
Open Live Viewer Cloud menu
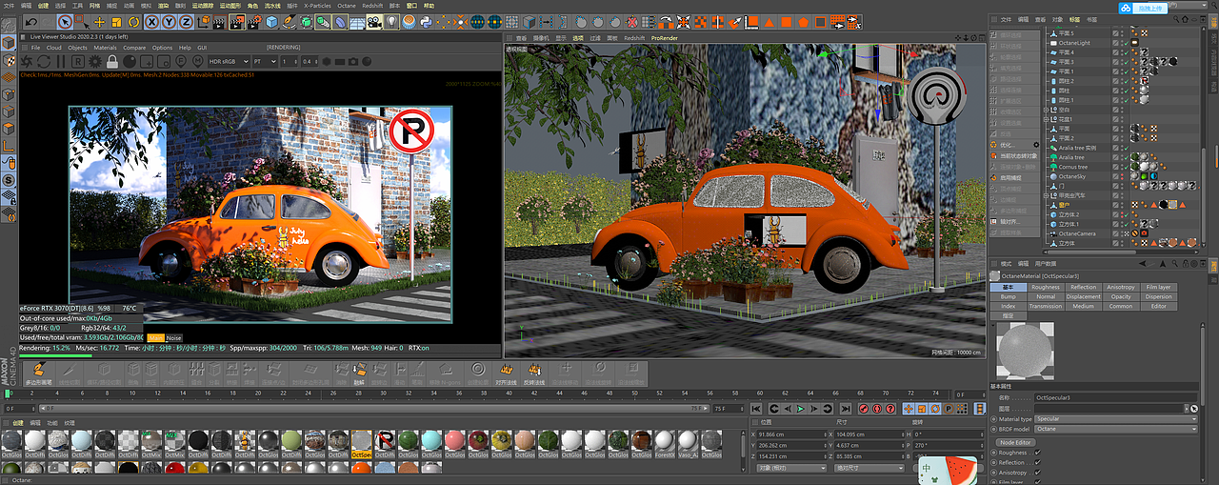[53, 48]
